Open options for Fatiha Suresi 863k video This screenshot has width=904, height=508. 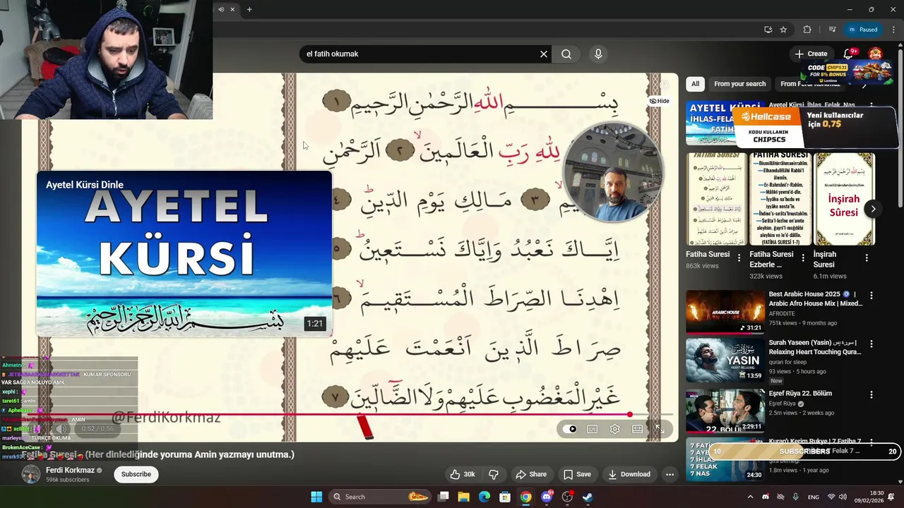click(739, 258)
